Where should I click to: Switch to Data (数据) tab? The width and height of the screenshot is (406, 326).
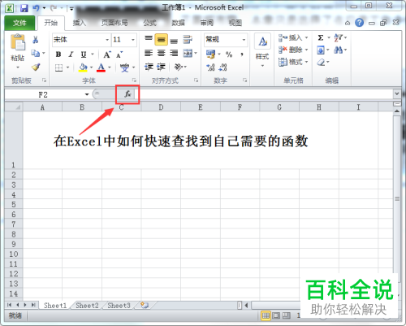point(178,23)
